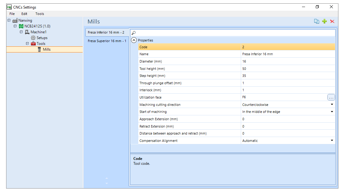Edit Distance between approach and retract value
The image size is (343, 191).
point(288,133)
